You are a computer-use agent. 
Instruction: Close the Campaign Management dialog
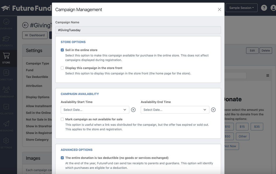pos(219,9)
